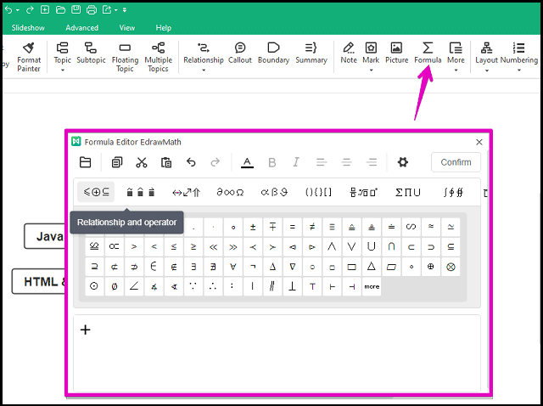Screen dimensions: 543x406
Task: Expand the Relationship dropdown arrow
Action: click(204, 70)
